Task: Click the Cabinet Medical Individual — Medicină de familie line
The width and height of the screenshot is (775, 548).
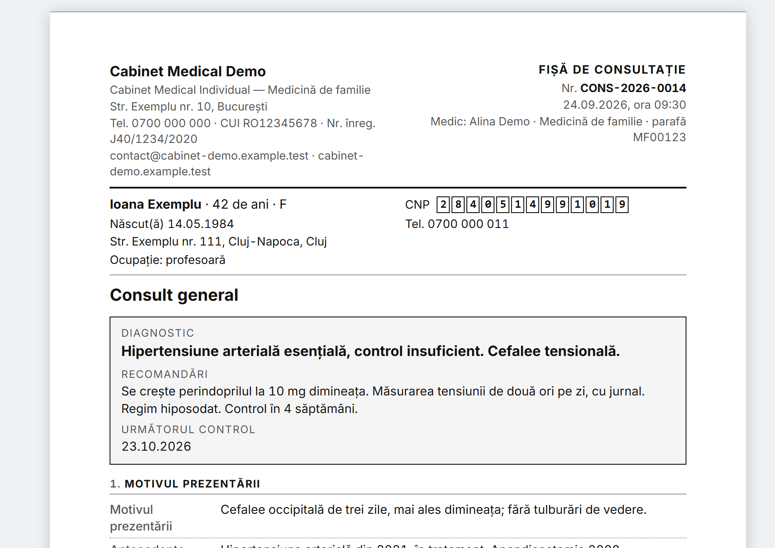Action: [x=240, y=90]
